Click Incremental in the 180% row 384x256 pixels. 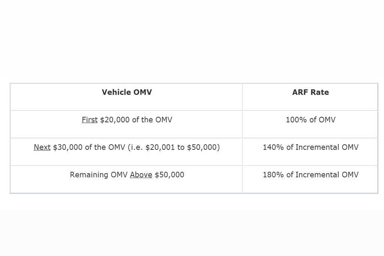pyautogui.click(x=317, y=175)
